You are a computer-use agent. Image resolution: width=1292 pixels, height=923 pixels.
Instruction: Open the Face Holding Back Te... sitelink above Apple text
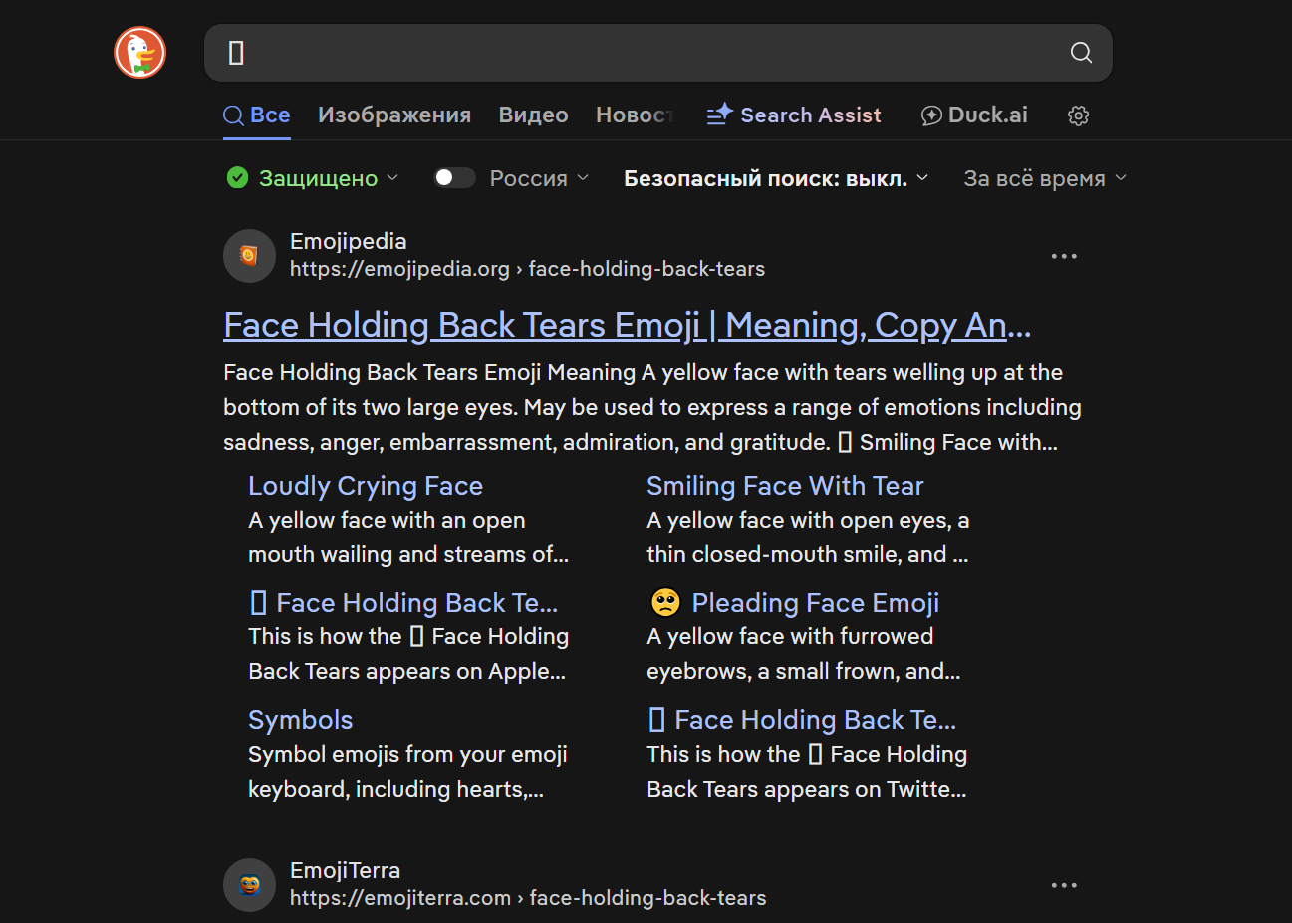point(403,603)
